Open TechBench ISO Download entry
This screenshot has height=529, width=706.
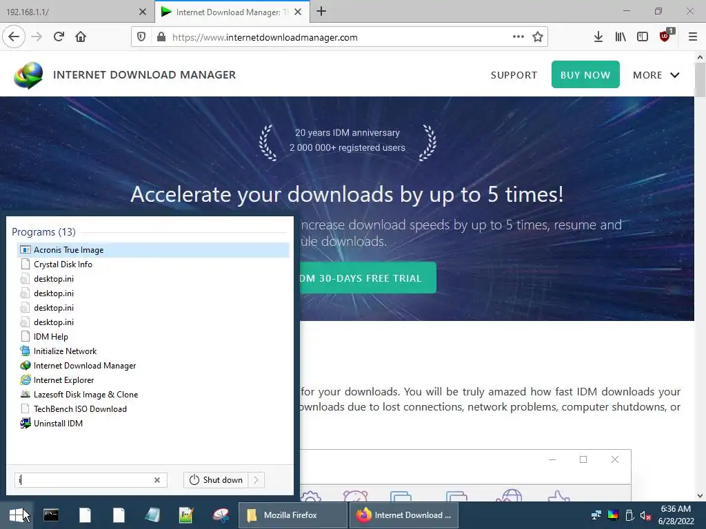(153, 409)
